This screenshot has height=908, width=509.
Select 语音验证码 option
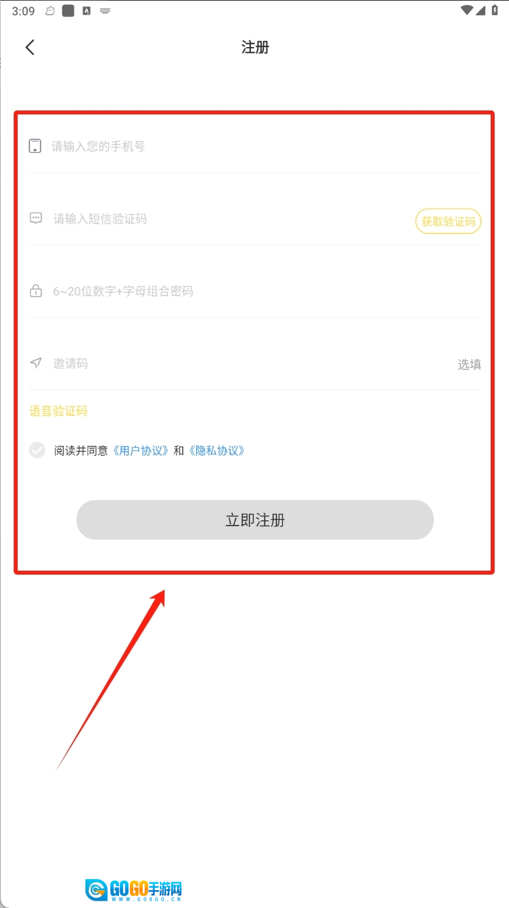click(58, 411)
